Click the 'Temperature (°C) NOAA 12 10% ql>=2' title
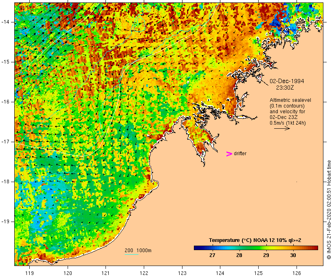 [255, 240]
